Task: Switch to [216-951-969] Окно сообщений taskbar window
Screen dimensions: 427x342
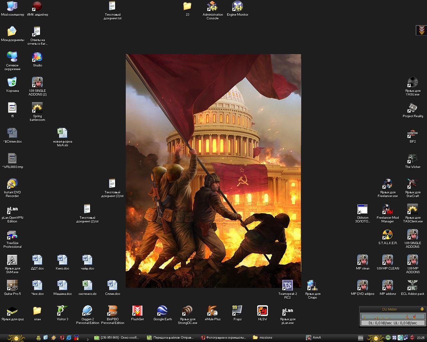Action: (116, 338)
